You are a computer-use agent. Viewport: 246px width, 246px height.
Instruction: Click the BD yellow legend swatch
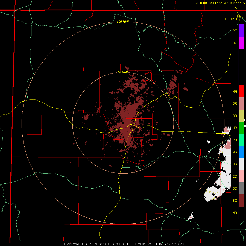coord(241,116)
